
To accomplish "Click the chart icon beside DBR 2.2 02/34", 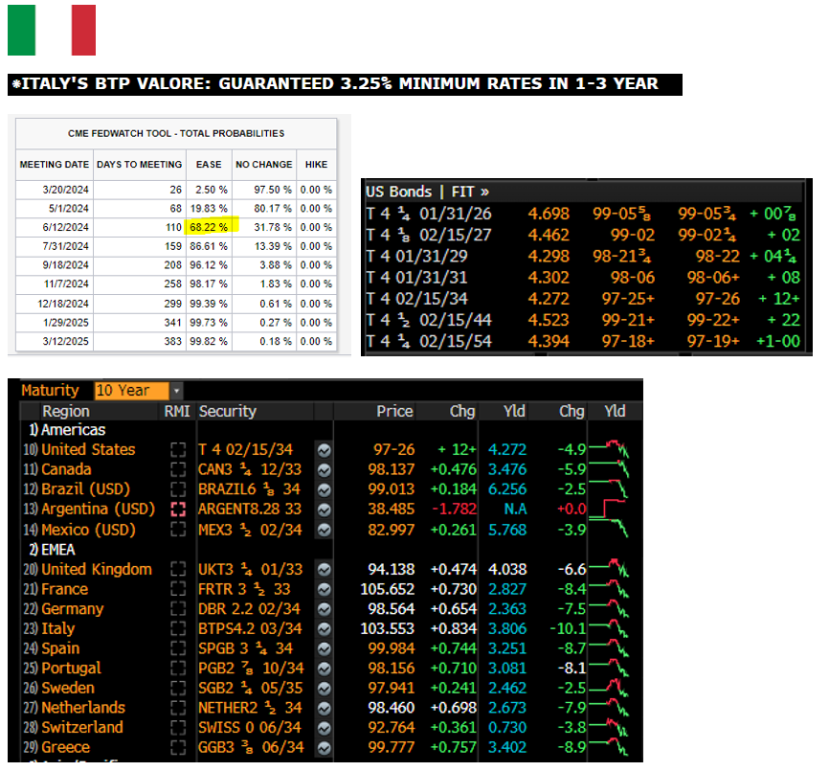I will 325,609.
